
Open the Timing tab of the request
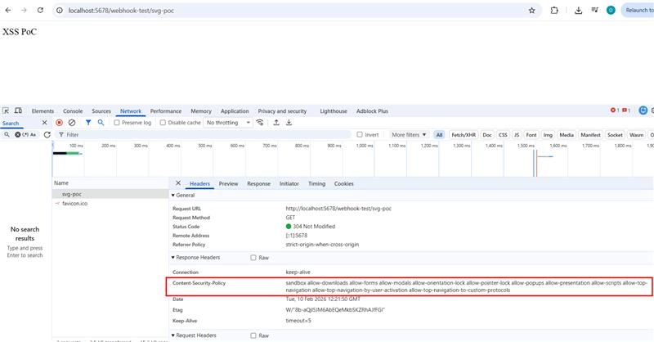pyautogui.click(x=316, y=184)
